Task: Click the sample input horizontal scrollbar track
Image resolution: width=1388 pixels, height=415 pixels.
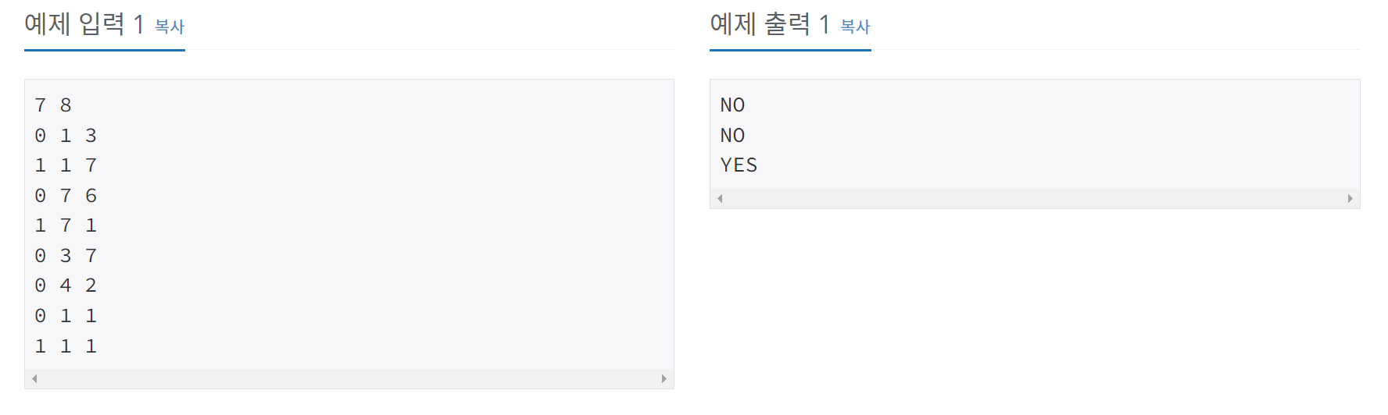Action: click(349, 378)
